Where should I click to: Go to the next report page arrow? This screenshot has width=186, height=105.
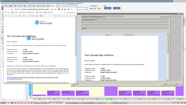coord(33,16)
